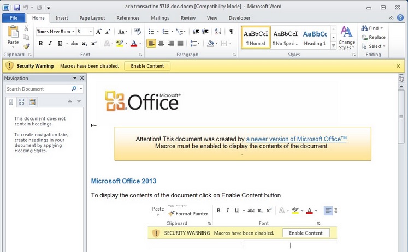
Task: Apply the No Spacing style
Action: point(286,37)
